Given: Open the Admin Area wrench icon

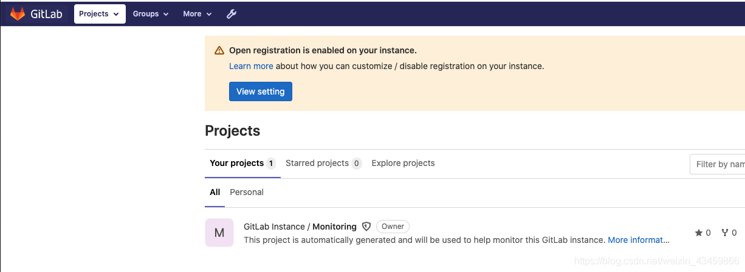Looking at the screenshot, I should 232,14.
